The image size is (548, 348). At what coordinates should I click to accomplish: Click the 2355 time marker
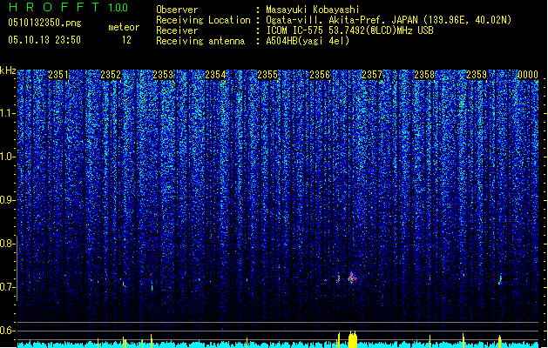point(267,75)
